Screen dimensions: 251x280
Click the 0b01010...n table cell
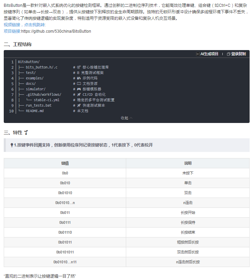click(x=65, y=203)
